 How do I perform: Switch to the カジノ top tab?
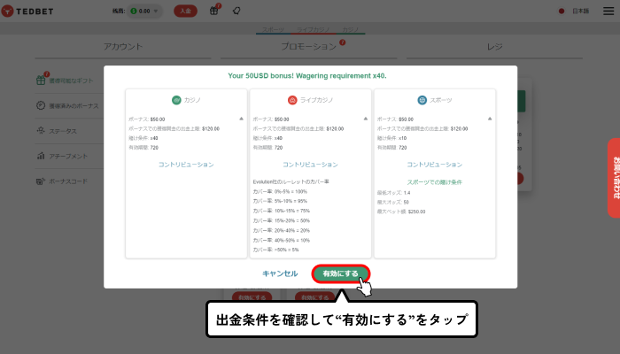[x=351, y=29]
